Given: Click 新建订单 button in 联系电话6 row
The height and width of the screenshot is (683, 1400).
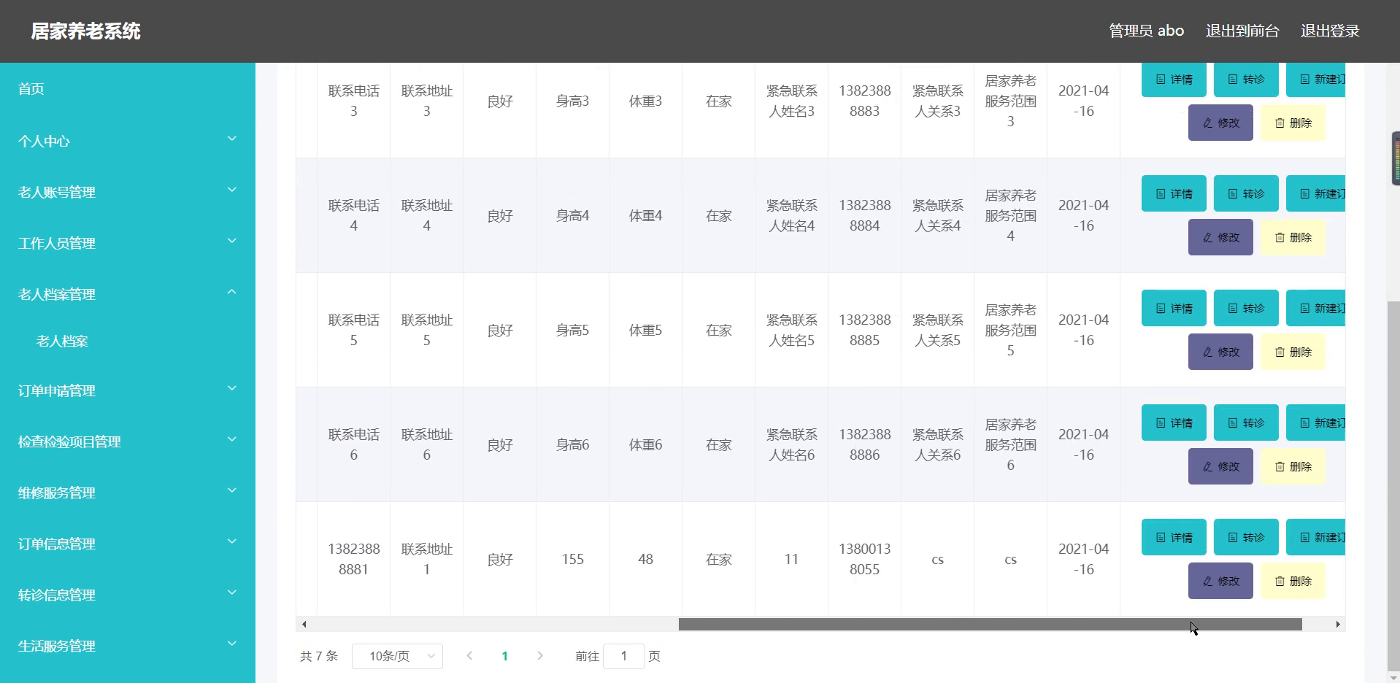Looking at the screenshot, I should pos(1316,422).
